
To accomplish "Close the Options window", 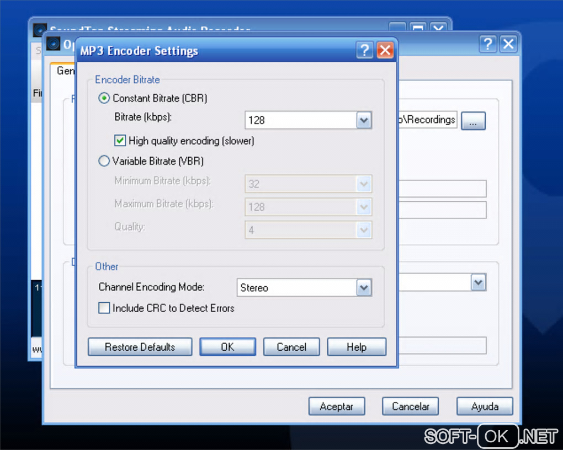I will [508, 44].
